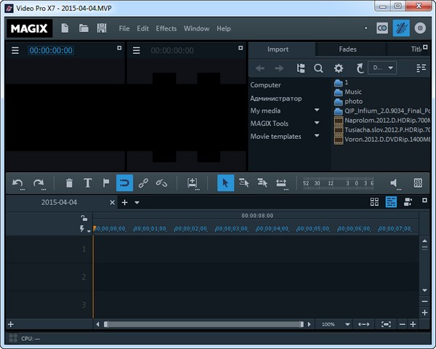
Task: Click the Save project floppy icon
Action: 102,28
